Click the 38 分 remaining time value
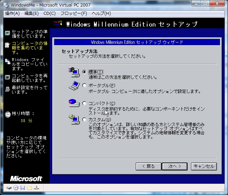 click(x=26, y=121)
